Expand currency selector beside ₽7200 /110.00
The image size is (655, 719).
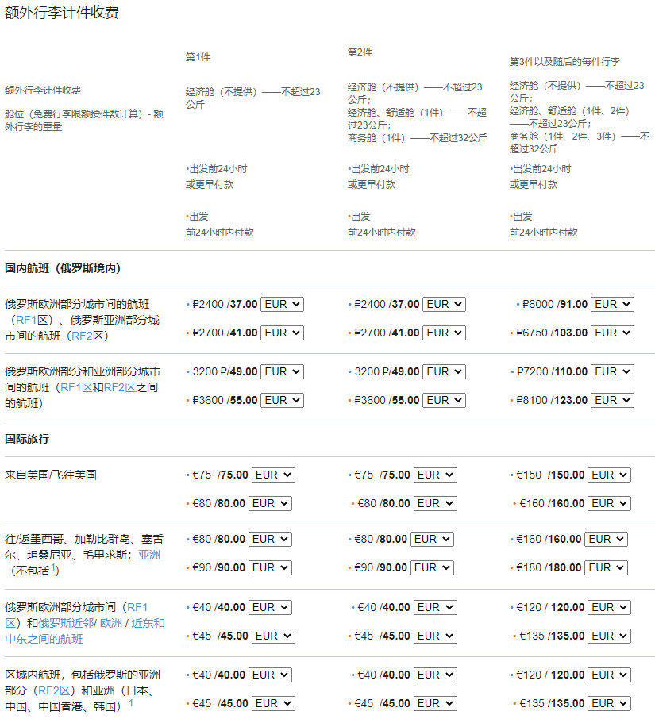tap(612, 371)
